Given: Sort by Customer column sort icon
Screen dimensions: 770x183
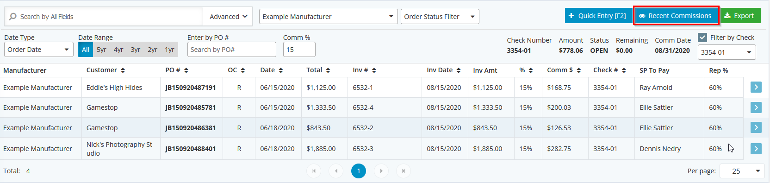Looking at the screenshot, I should click(x=123, y=70).
